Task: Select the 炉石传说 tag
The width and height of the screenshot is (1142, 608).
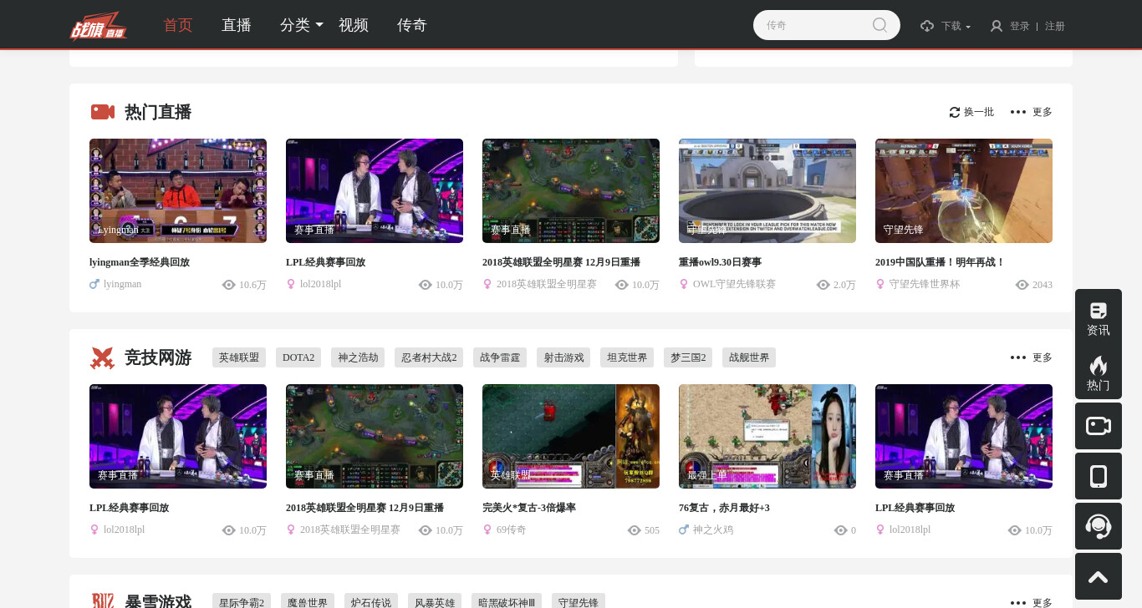Action: pyautogui.click(x=371, y=601)
